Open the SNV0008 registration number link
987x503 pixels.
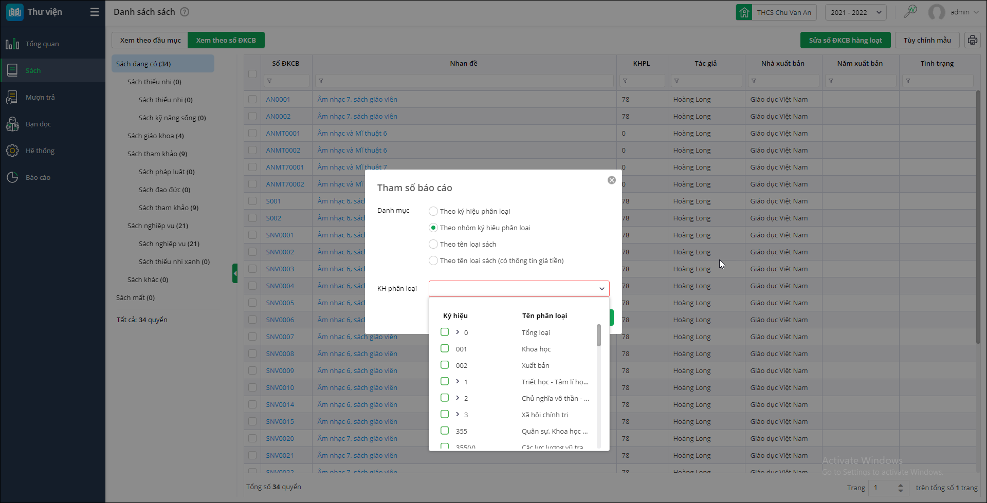[x=280, y=353]
